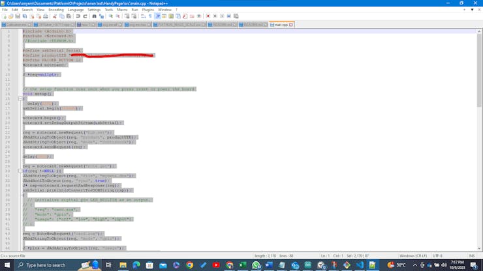Open the Language menu
This screenshot has height=271, width=483.
click(76, 10)
